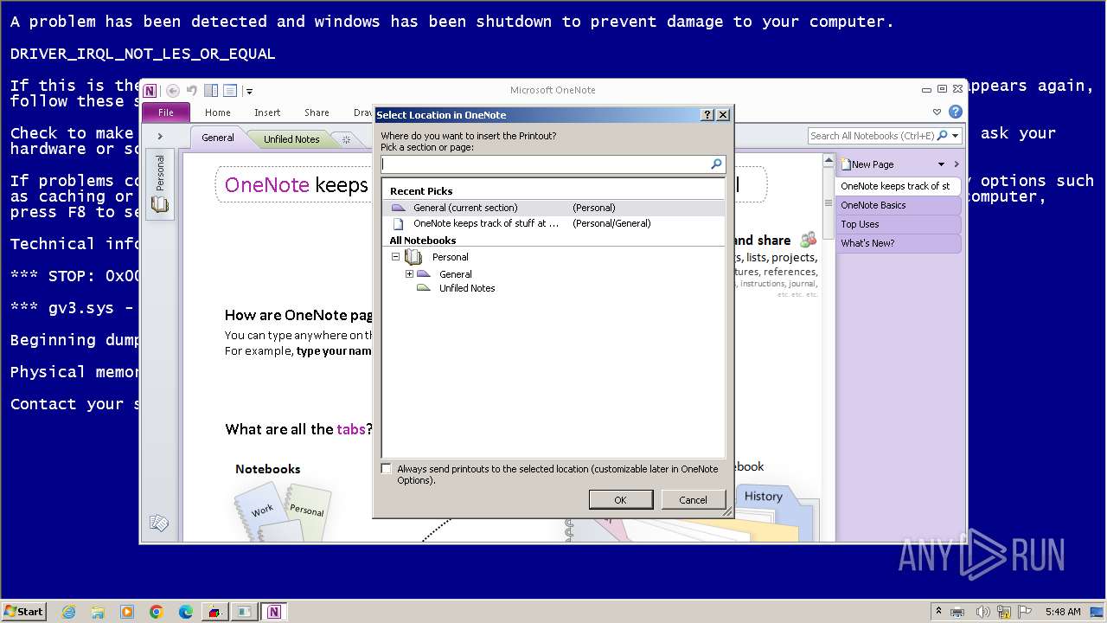Viewport: 1107px width, 623px height.
Task: Select Unfiled Notes in All Notebooks tree
Action: point(467,288)
